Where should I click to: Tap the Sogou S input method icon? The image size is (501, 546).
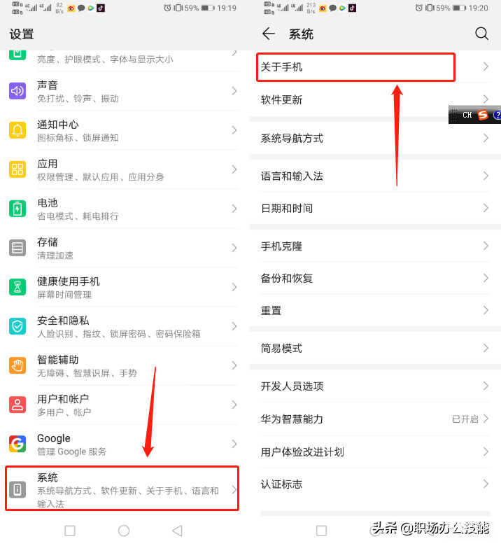[483, 115]
